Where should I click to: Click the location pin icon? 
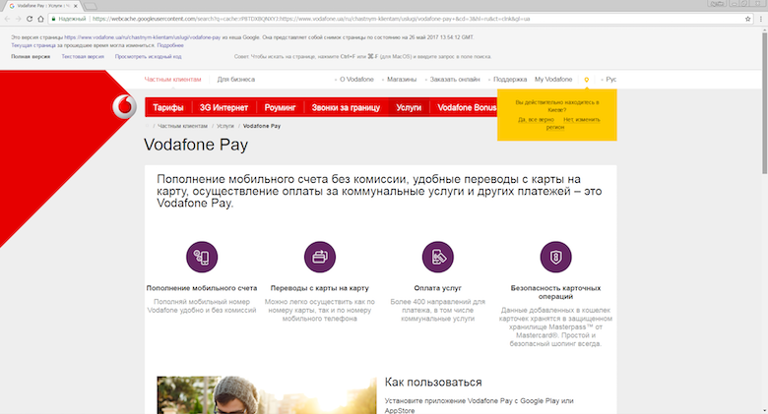point(587,79)
